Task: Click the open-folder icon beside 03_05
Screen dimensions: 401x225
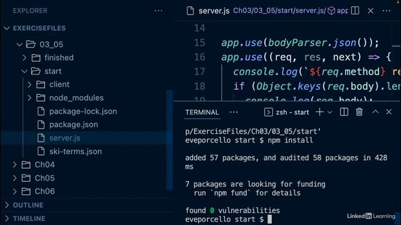Action: click(31, 44)
